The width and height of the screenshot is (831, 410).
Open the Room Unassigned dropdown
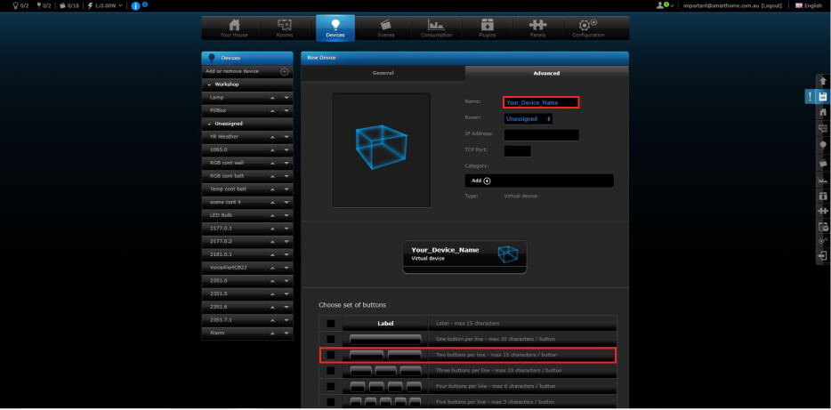click(528, 119)
